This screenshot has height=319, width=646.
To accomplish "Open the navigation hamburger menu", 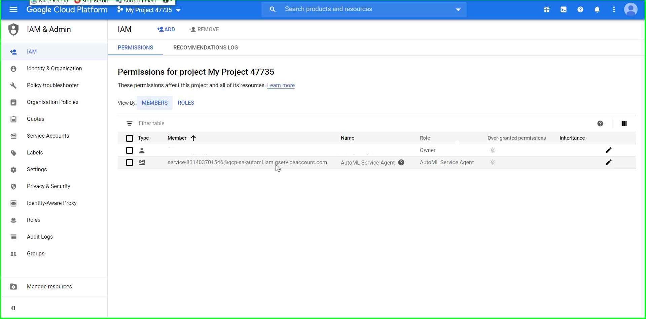I will [x=13, y=9].
